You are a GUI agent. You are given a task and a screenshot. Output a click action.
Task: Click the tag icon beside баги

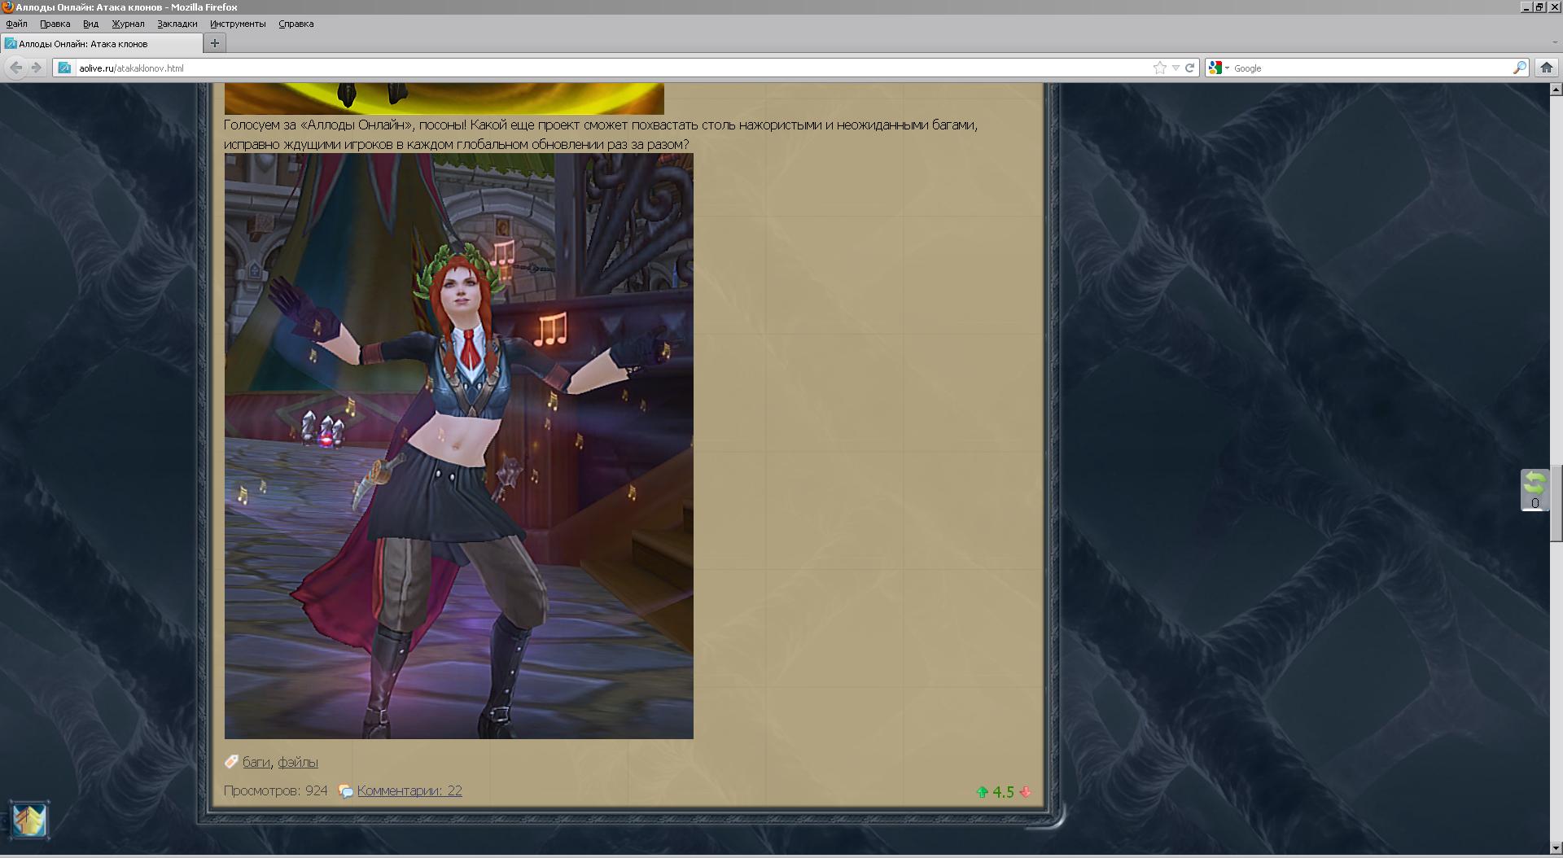tap(231, 762)
